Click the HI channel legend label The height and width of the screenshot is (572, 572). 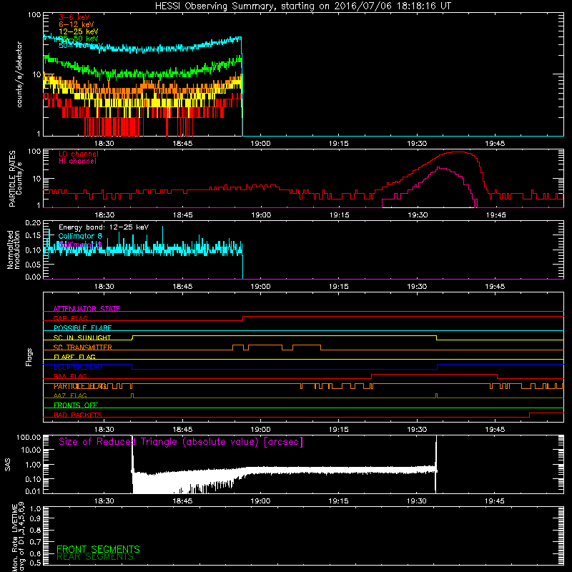pyautogui.click(x=77, y=162)
